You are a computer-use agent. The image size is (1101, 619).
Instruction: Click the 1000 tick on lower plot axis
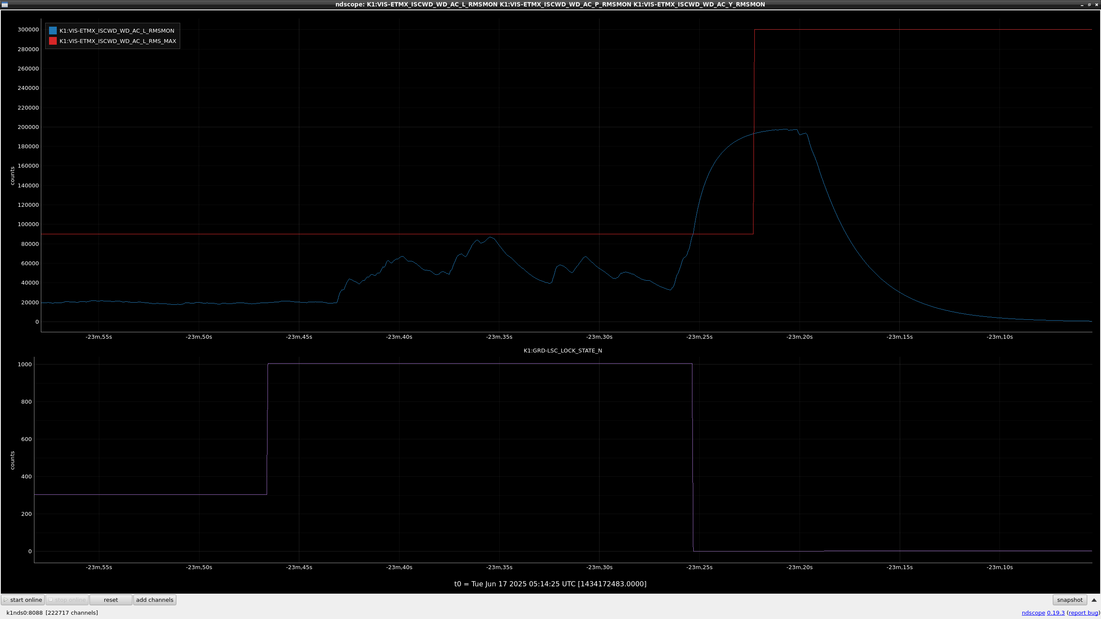[25, 364]
